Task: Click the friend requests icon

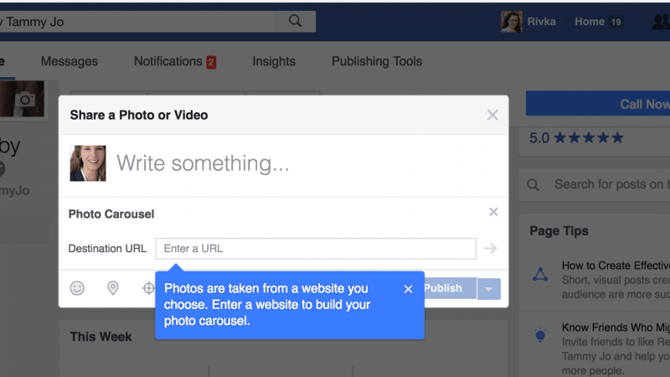Action: coord(658,22)
